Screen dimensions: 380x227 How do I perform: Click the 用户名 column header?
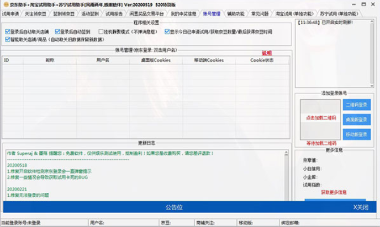coord(103,60)
